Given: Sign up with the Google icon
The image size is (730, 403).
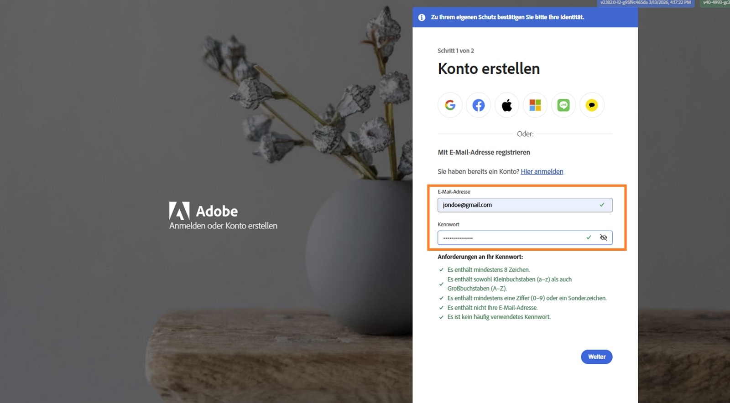Looking at the screenshot, I should point(450,105).
